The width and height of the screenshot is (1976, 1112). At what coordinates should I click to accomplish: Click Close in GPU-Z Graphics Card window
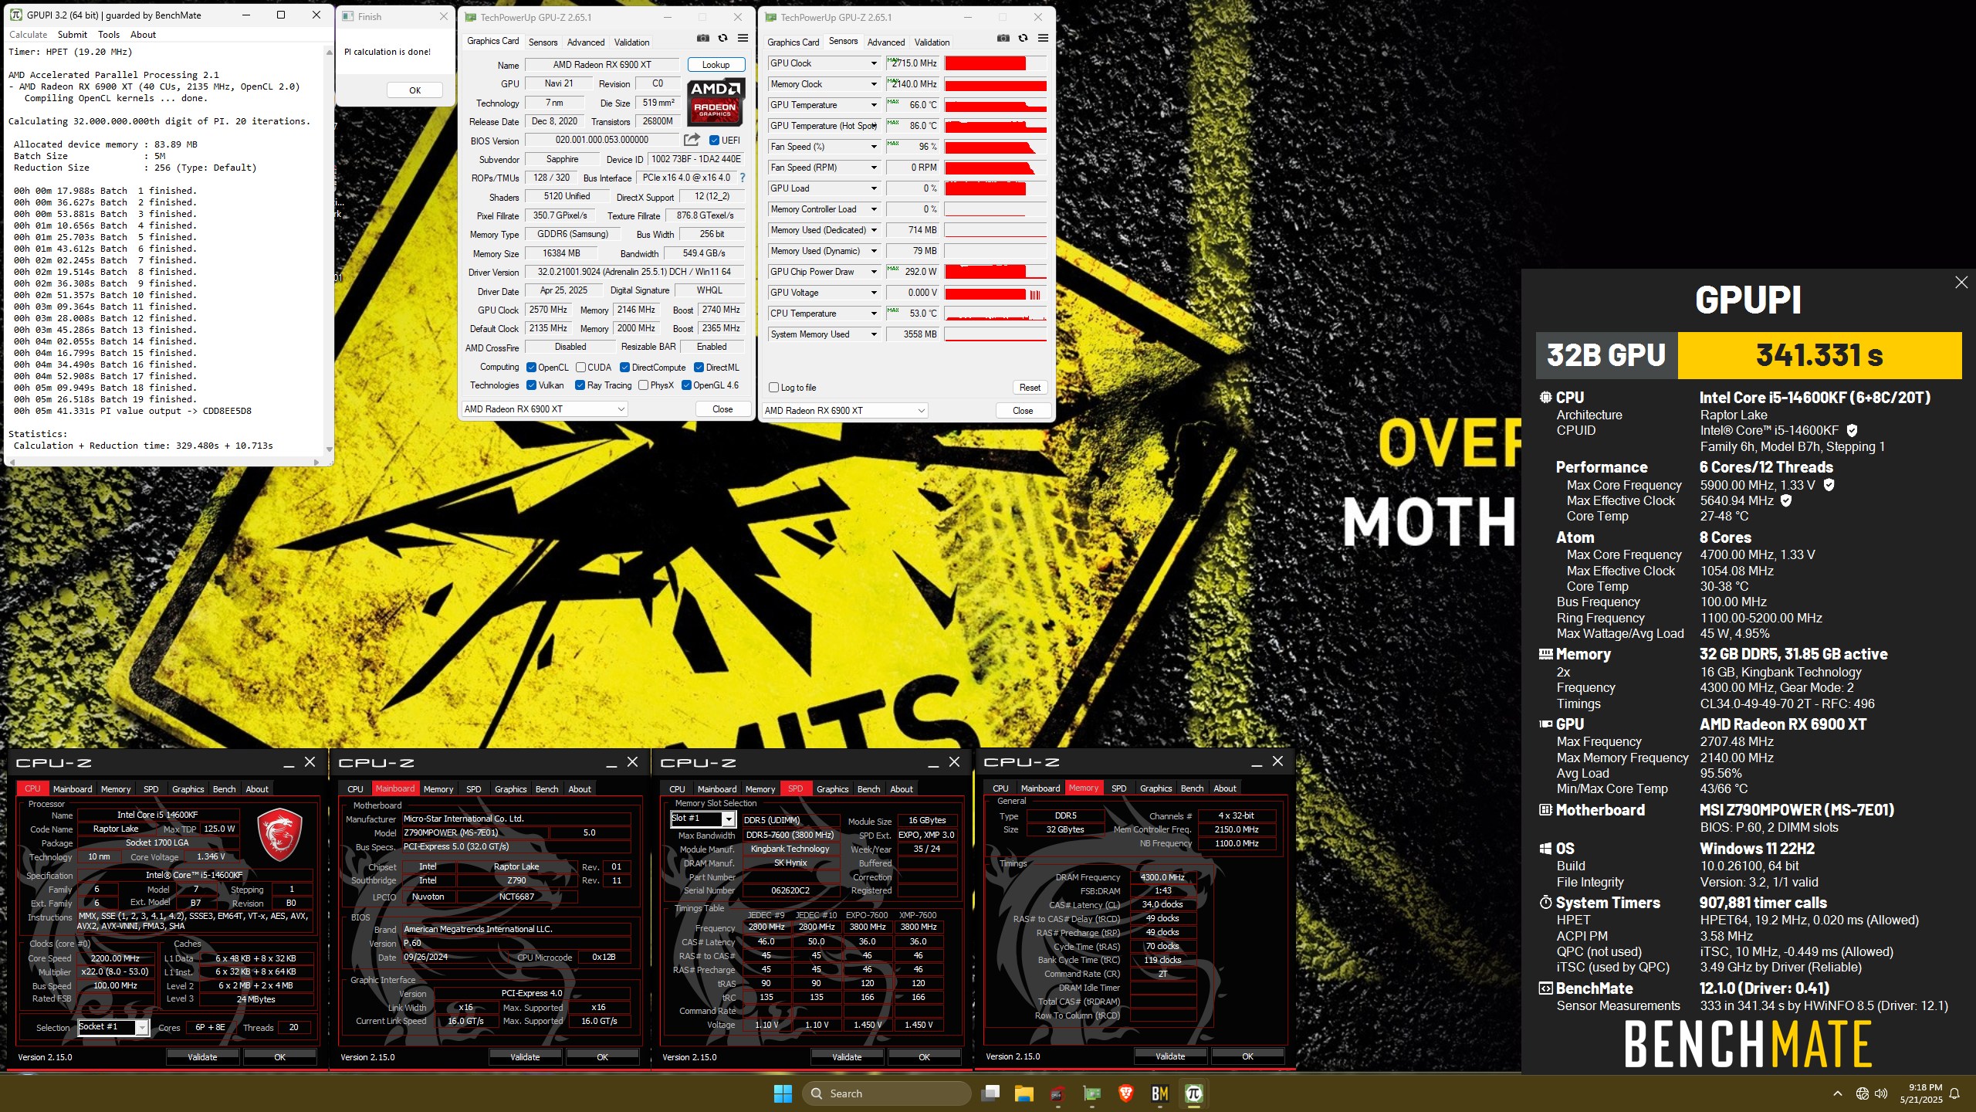tap(722, 409)
